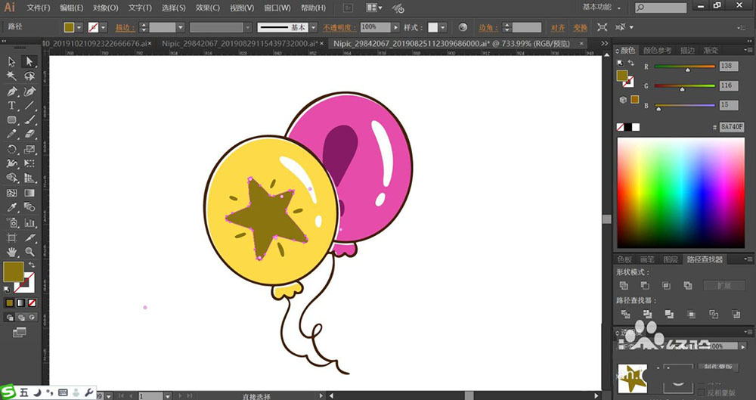Click the 扩展 expand button in Pathfinder
The width and height of the screenshot is (756, 400).
pyautogui.click(x=723, y=286)
